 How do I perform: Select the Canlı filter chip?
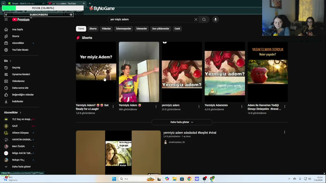click(x=177, y=29)
